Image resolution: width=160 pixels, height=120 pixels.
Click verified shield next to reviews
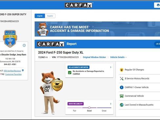click(x=23, y=70)
